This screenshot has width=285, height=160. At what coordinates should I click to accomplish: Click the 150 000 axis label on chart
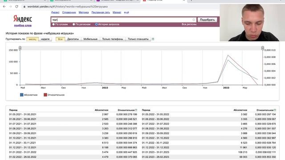(13, 50)
